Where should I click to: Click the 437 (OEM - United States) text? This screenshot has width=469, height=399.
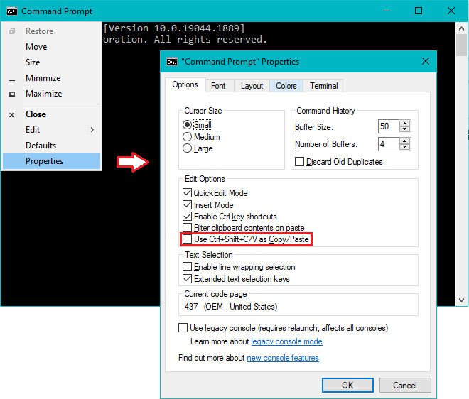231,307
